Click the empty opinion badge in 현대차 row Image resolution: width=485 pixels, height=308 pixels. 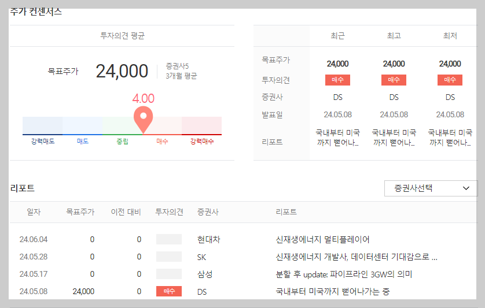point(169,239)
